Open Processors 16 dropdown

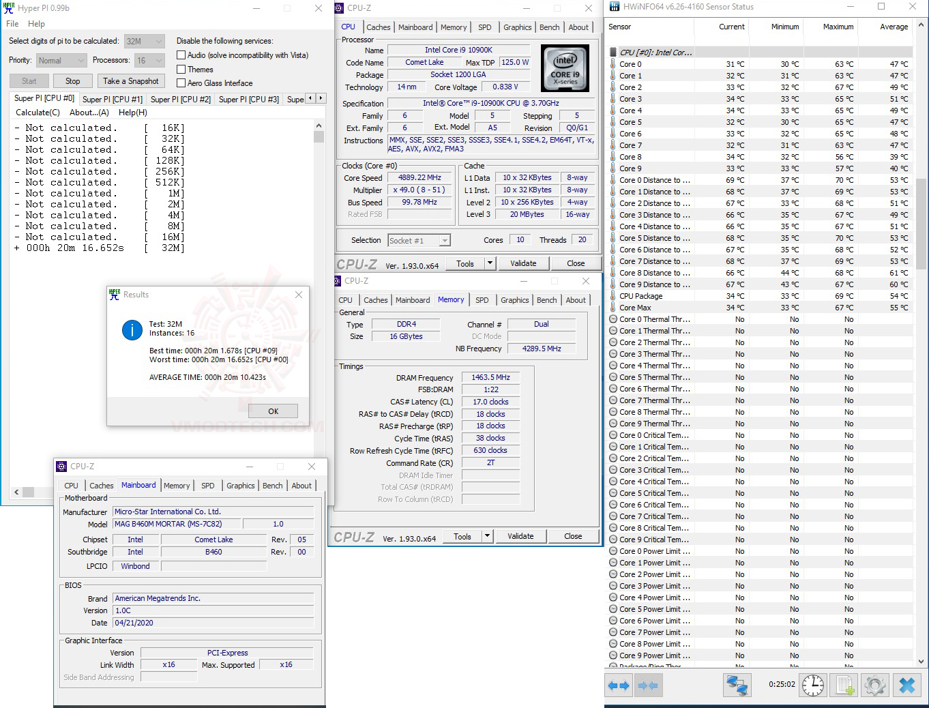149,61
